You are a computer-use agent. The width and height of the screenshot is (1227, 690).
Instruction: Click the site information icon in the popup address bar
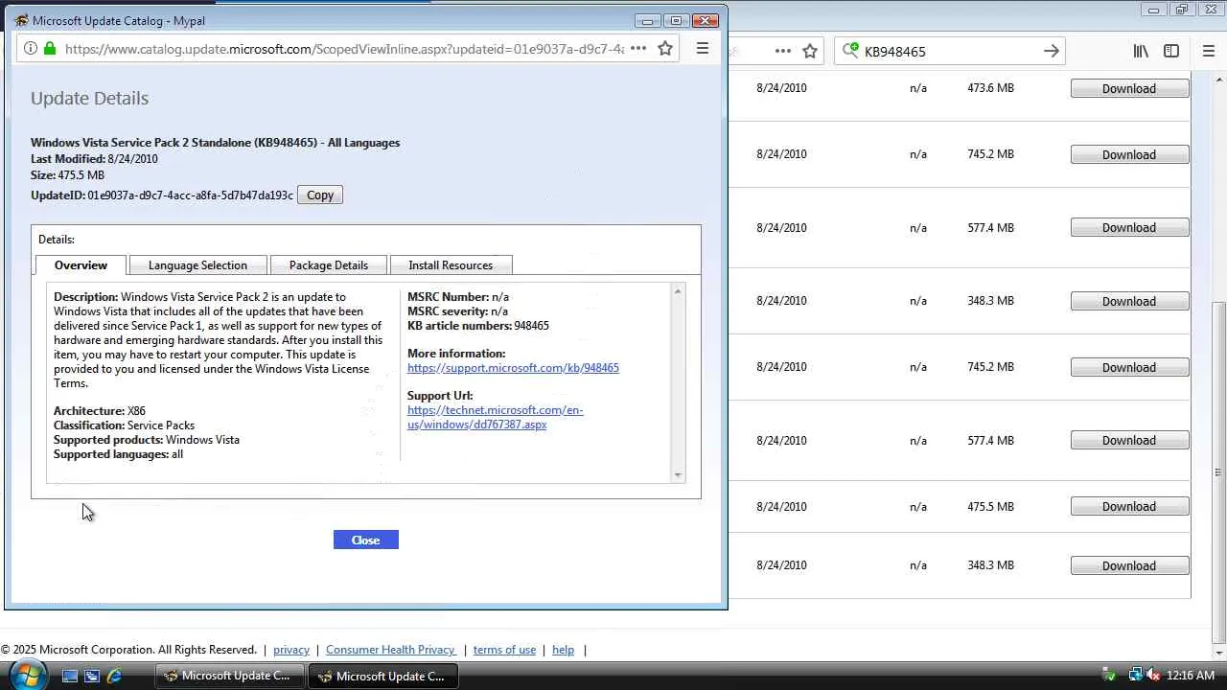[30, 49]
